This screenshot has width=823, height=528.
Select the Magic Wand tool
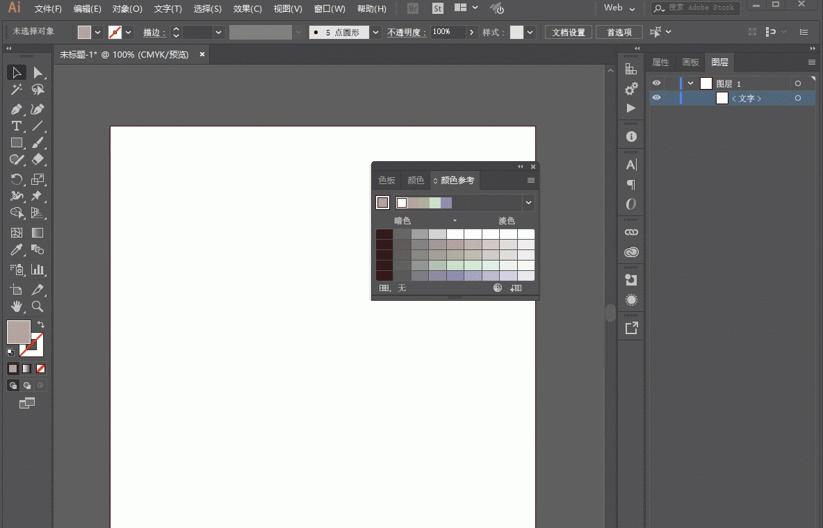(x=16, y=90)
